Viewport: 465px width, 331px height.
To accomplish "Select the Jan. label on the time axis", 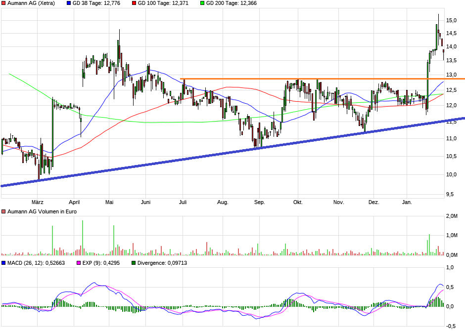I will [407, 202].
